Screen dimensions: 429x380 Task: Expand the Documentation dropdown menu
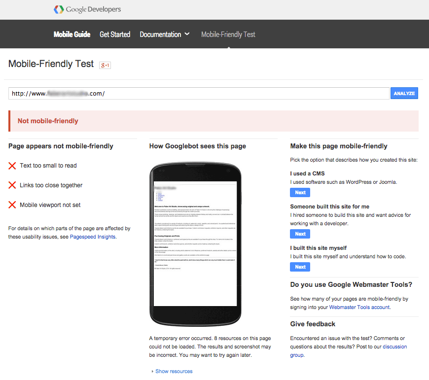pos(165,35)
